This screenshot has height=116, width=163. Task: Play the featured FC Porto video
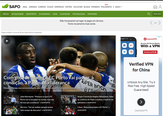7,41
